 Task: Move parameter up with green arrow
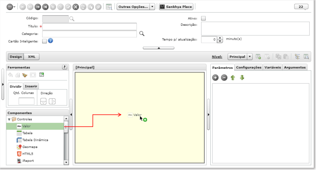click(233, 78)
